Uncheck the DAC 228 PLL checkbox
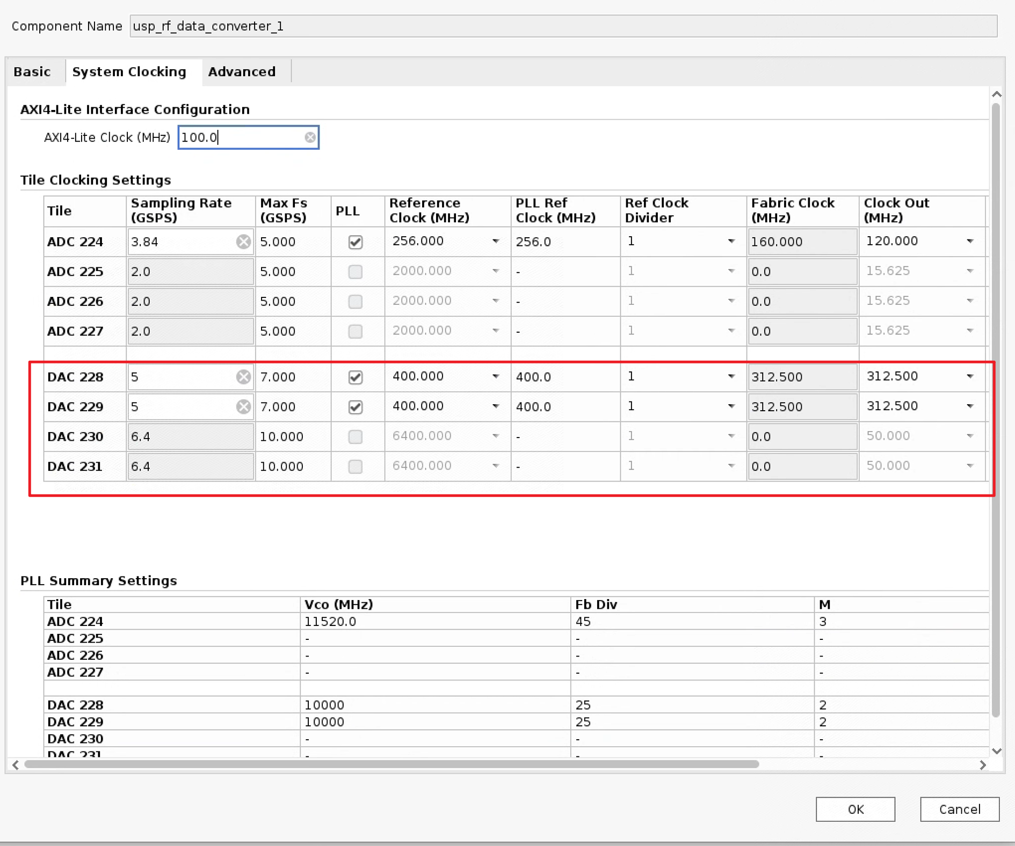The width and height of the screenshot is (1015, 846). click(355, 377)
